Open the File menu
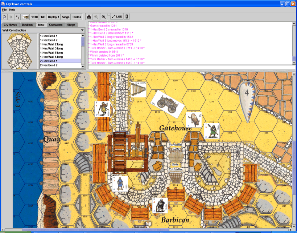297x233 pixels. point(4,10)
